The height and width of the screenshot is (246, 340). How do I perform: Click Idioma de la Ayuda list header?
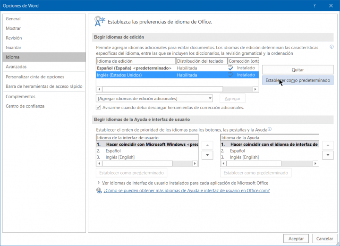pyautogui.click(x=270, y=137)
